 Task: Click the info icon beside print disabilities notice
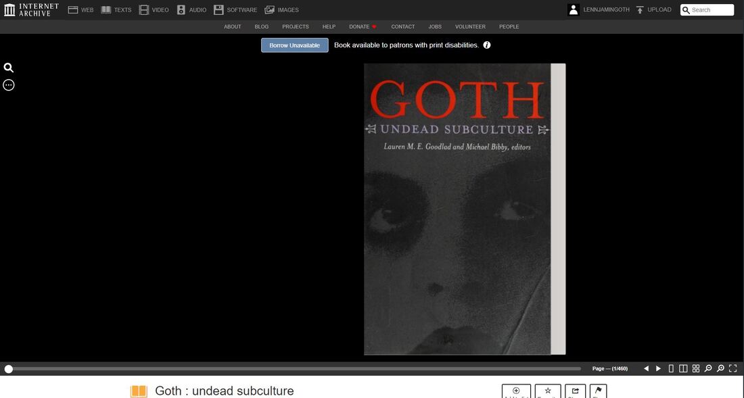click(487, 45)
